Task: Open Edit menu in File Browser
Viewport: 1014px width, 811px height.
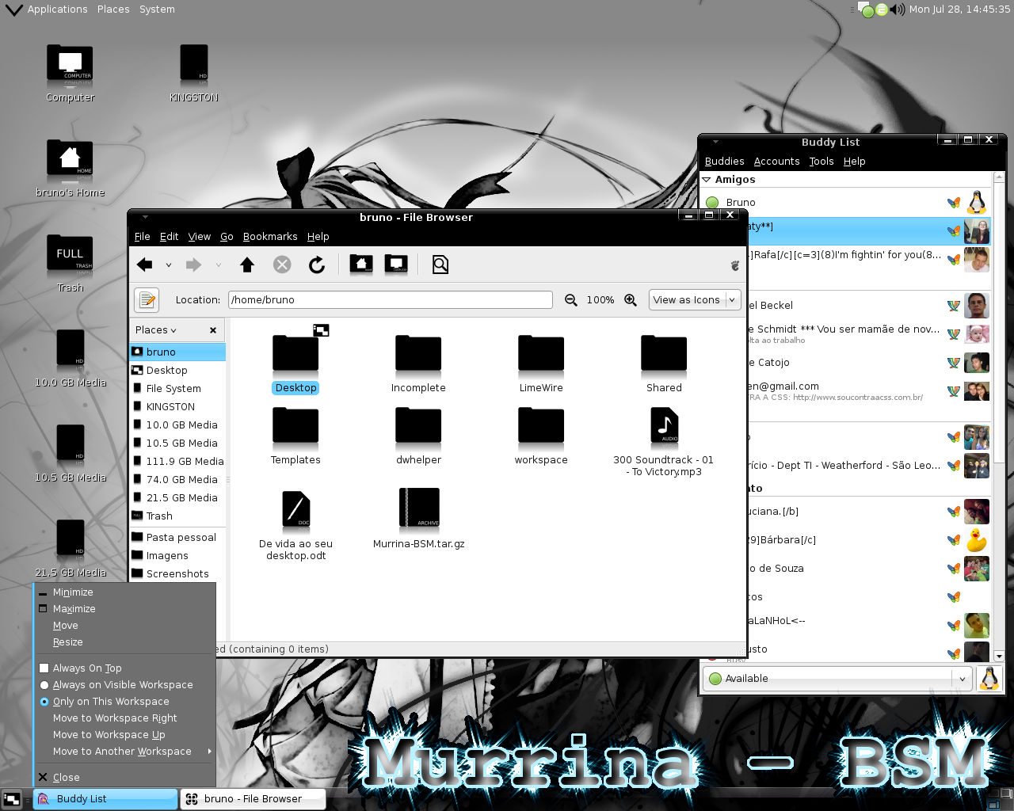Action: 169,237
